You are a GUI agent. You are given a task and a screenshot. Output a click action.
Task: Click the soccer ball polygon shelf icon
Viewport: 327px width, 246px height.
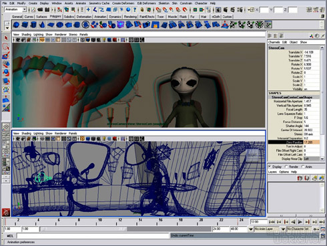point(85,25)
